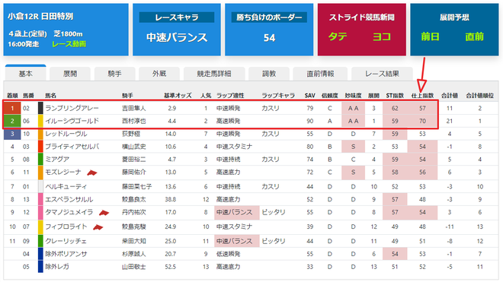This screenshot has height=282, width=503.
Task: Click the レースキャラ 中速バランス panel
Action: [177, 30]
